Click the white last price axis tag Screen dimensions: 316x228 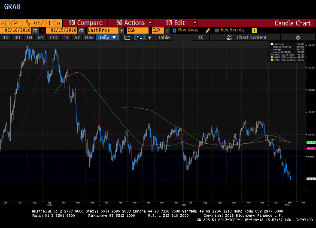310,179
